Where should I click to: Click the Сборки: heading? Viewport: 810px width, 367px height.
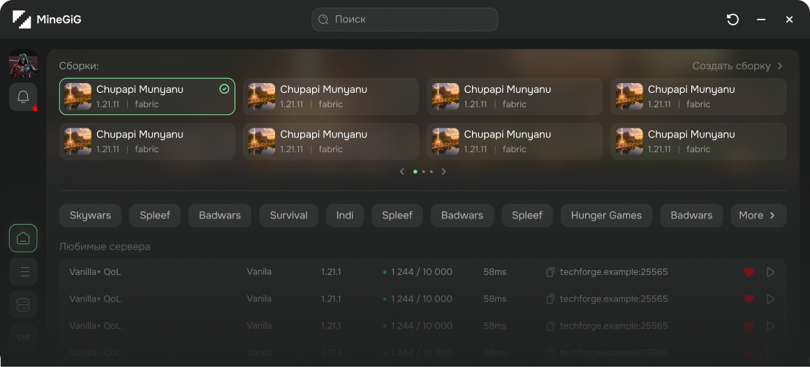[x=79, y=66]
